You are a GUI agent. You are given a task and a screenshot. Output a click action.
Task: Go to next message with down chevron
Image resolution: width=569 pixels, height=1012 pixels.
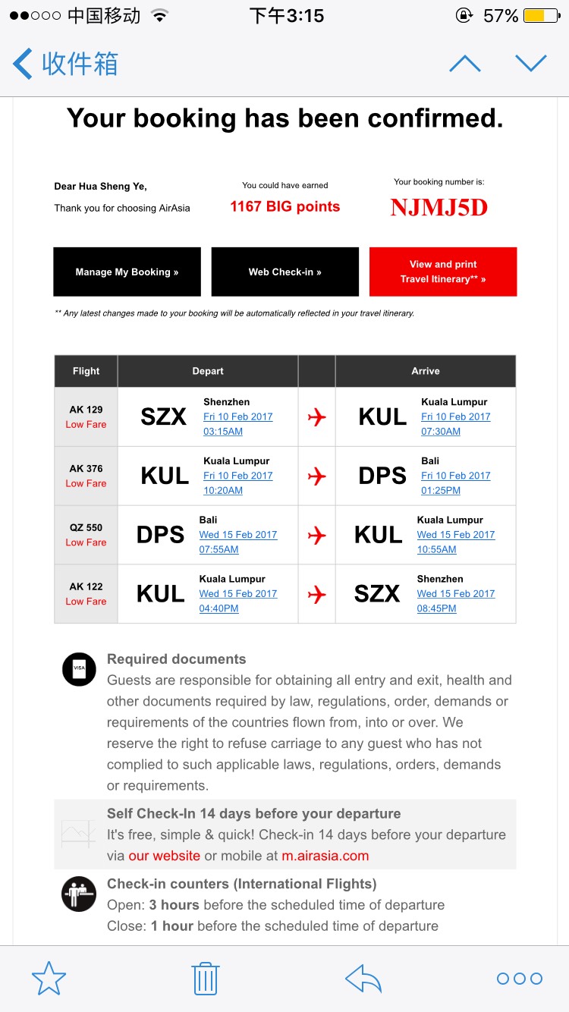click(531, 64)
